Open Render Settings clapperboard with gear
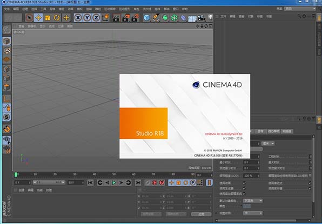Screen dimensions: 322x224 135,18
